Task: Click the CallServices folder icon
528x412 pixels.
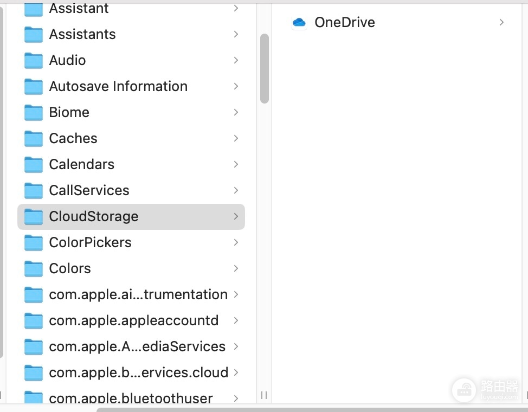Action: coord(33,190)
